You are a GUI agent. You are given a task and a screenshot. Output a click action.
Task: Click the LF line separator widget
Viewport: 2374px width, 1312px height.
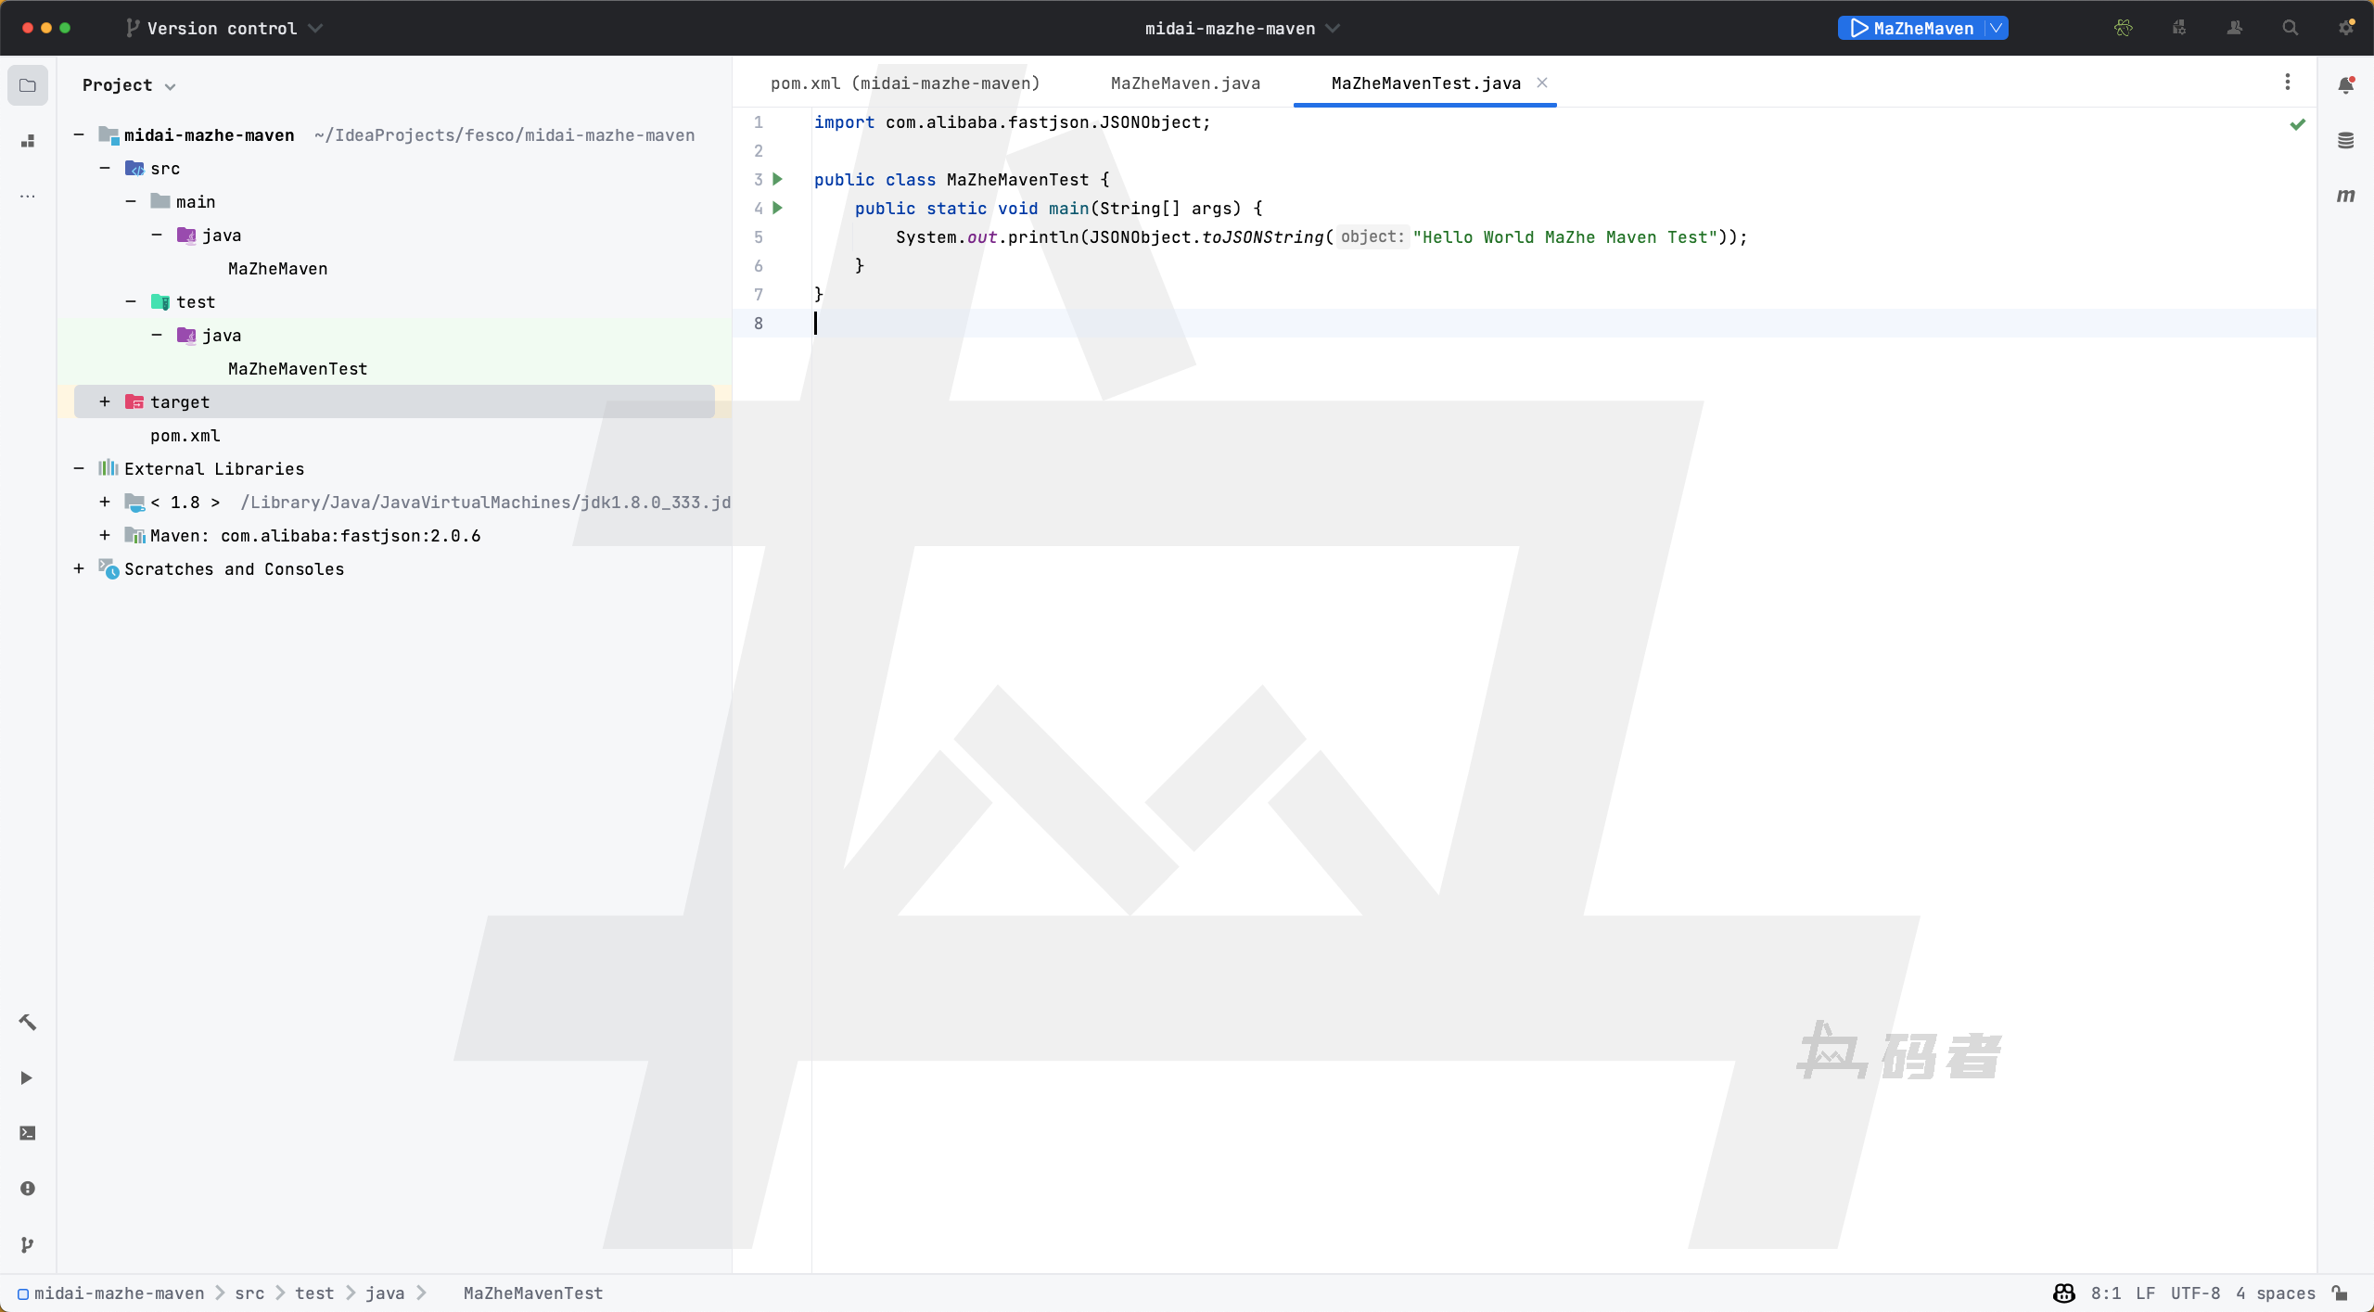(2145, 1293)
